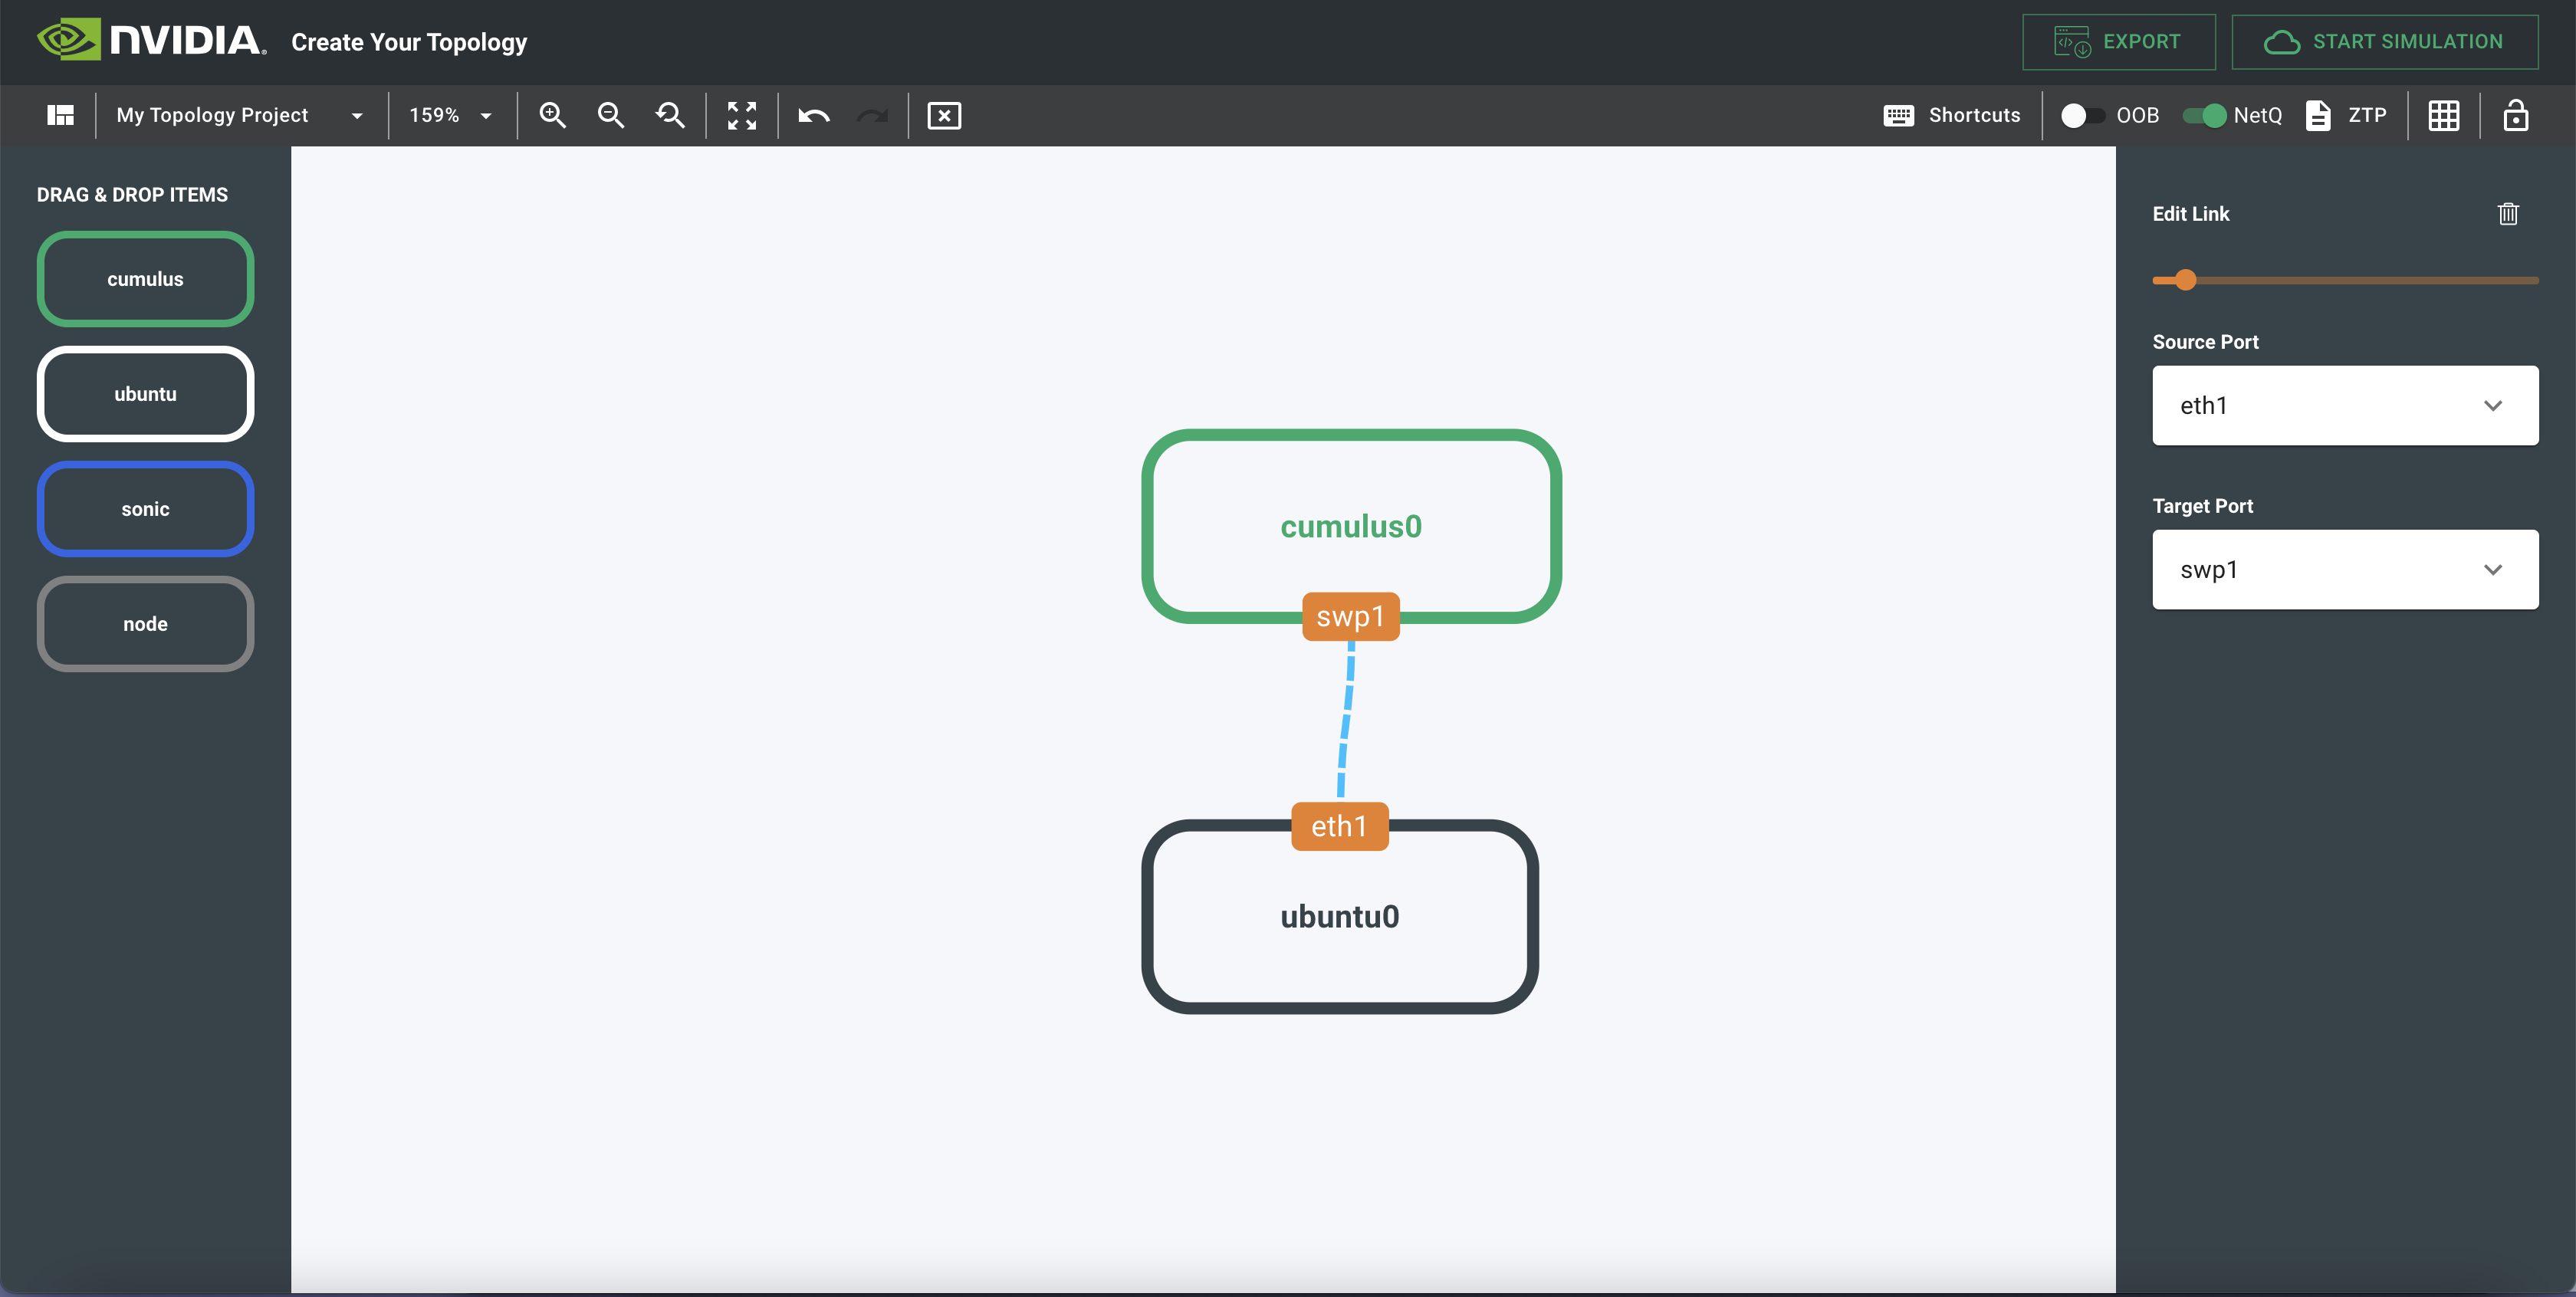The height and width of the screenshot is (1297, 2576).
Task: Delete link with trash icon
Action: click(x=2507, y=213)
